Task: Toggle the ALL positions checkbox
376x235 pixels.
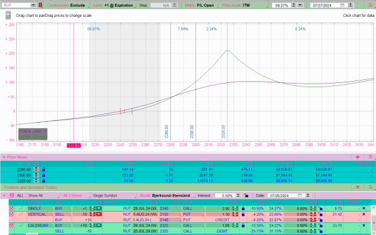Action: click(x=12, y=195)
